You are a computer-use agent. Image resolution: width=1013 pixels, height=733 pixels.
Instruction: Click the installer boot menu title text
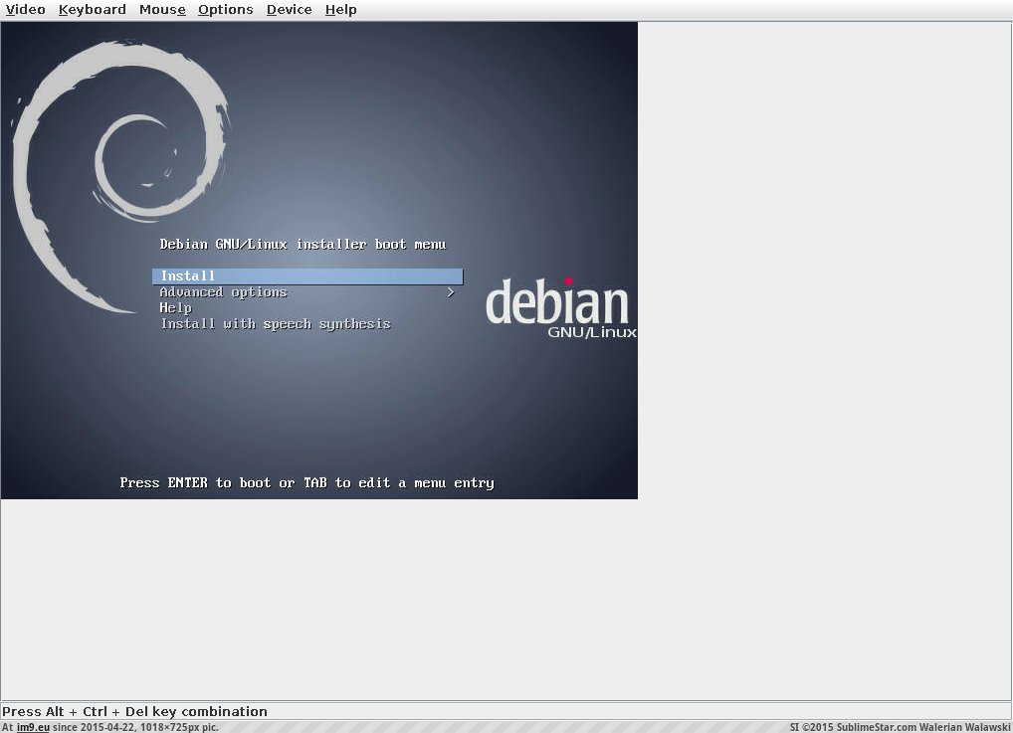[x=303, y=245]
